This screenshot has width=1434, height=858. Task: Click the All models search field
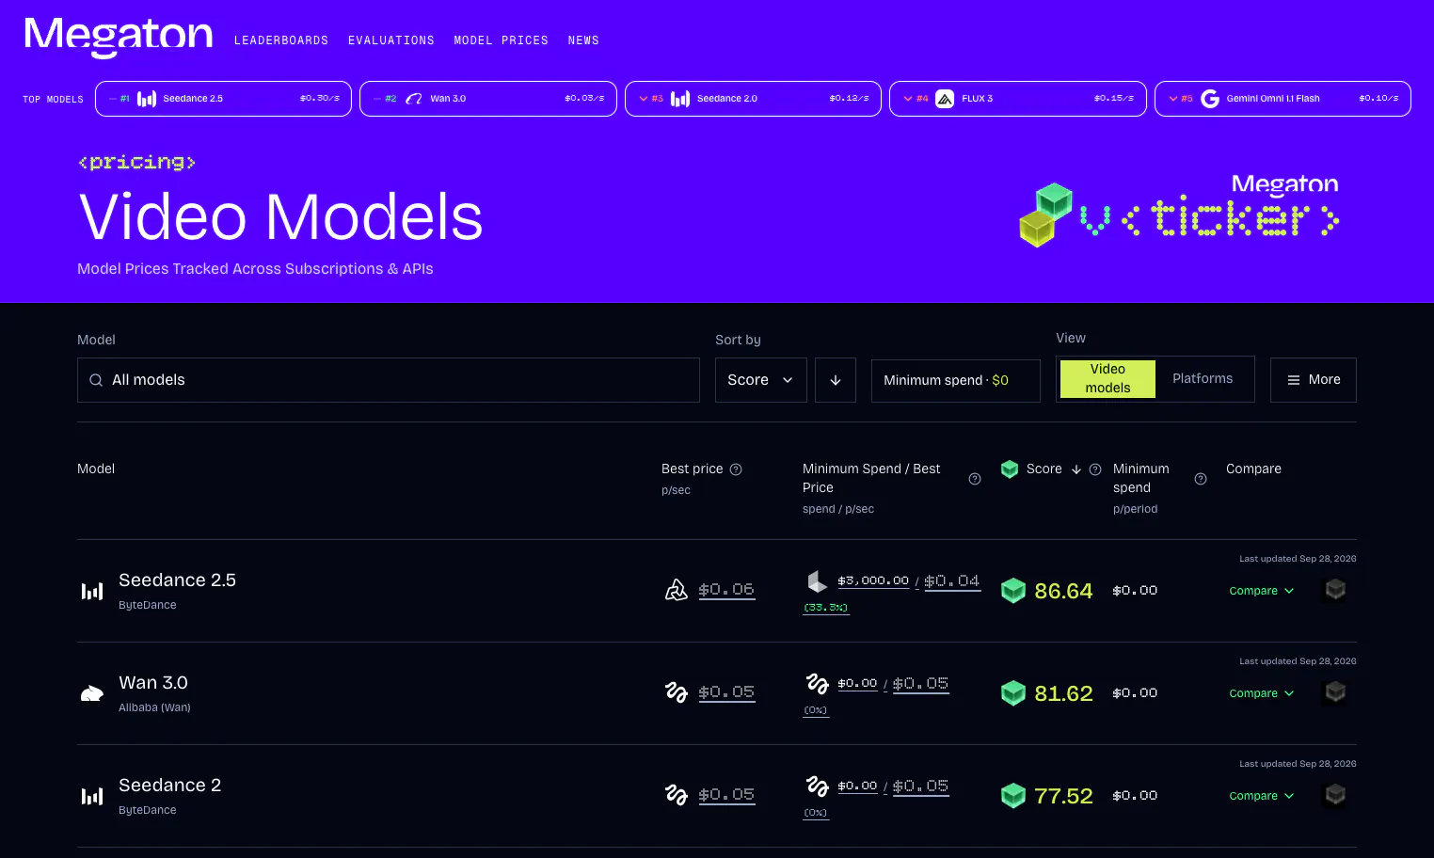(389, 380)
